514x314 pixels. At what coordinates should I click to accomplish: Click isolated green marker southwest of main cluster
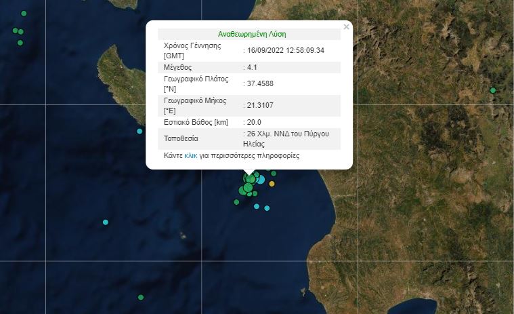(236, 202)
